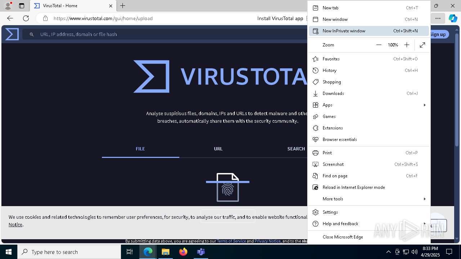Increase zoom with the plus button
This screenshot has height=259, width=461.
point(407,45)
